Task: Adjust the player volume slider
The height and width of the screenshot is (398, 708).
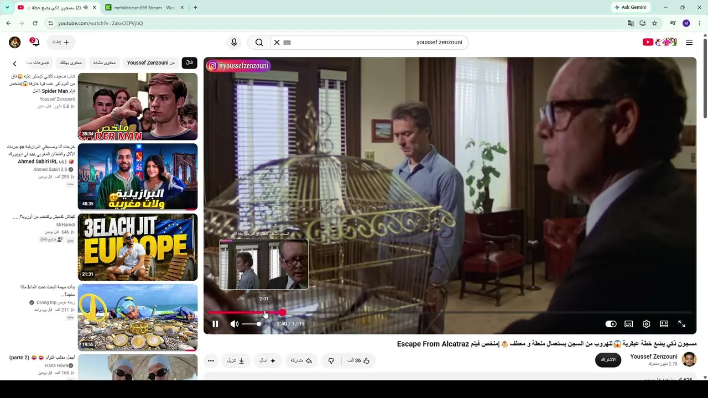Action: pos(251,324)
